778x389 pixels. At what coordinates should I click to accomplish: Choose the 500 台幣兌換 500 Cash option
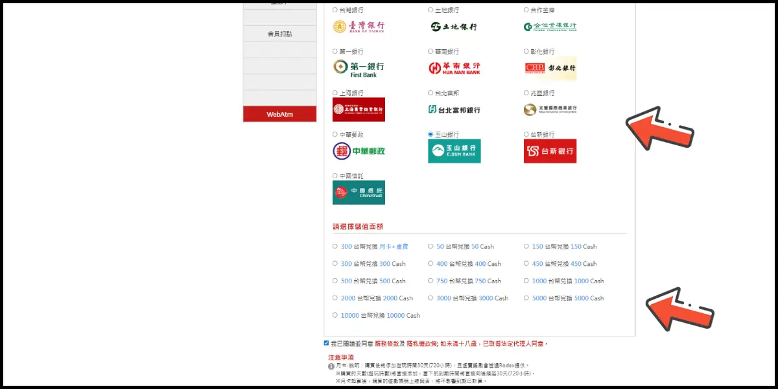pyautogui.click(x=335, y=281)
